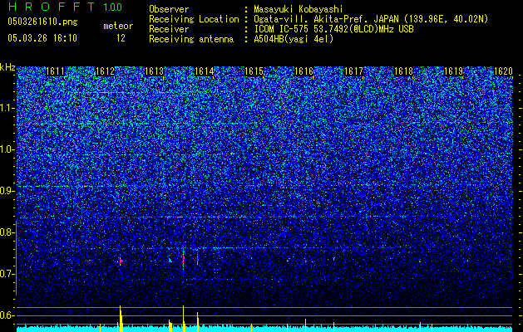Click the Receiving antenna field label
This screenshot has width=523, height=332.
[191, 39]
